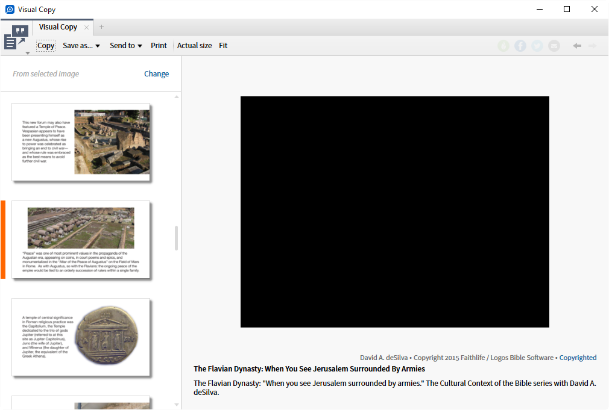Image resolution: width=609 pixels, height=410 pixels.
Task: Go back with the left arrow
Action: click(x=577, y=46)
